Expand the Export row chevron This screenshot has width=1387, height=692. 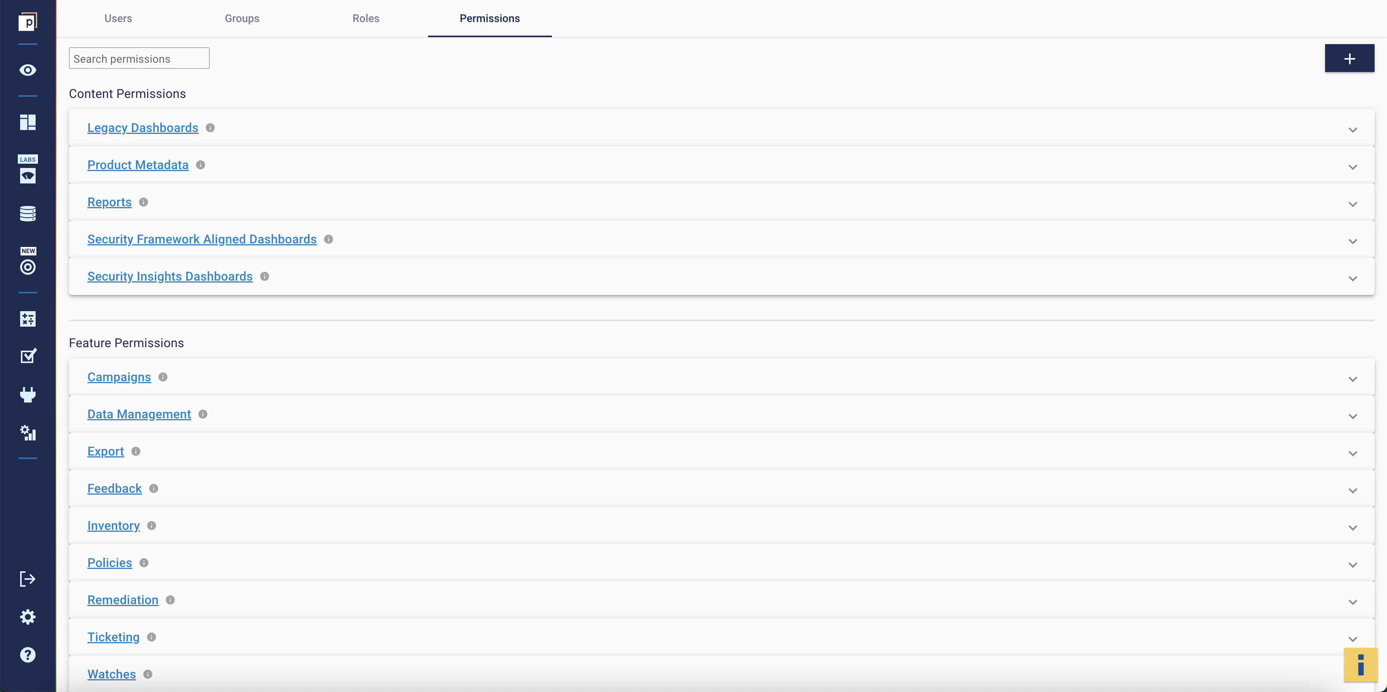pyautogui.click(x=1353, y=454)
